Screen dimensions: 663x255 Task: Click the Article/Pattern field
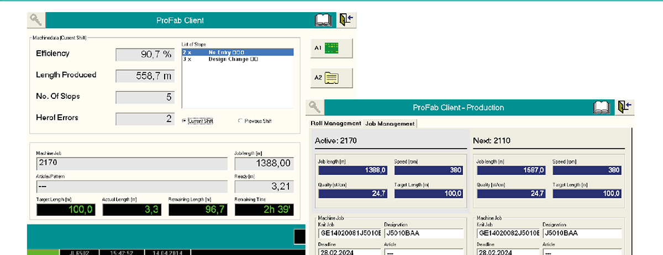coord(131,186)
